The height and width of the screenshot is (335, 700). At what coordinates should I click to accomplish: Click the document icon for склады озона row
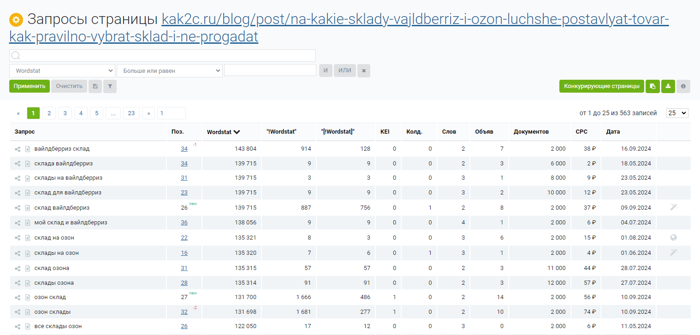coord(28,283)
